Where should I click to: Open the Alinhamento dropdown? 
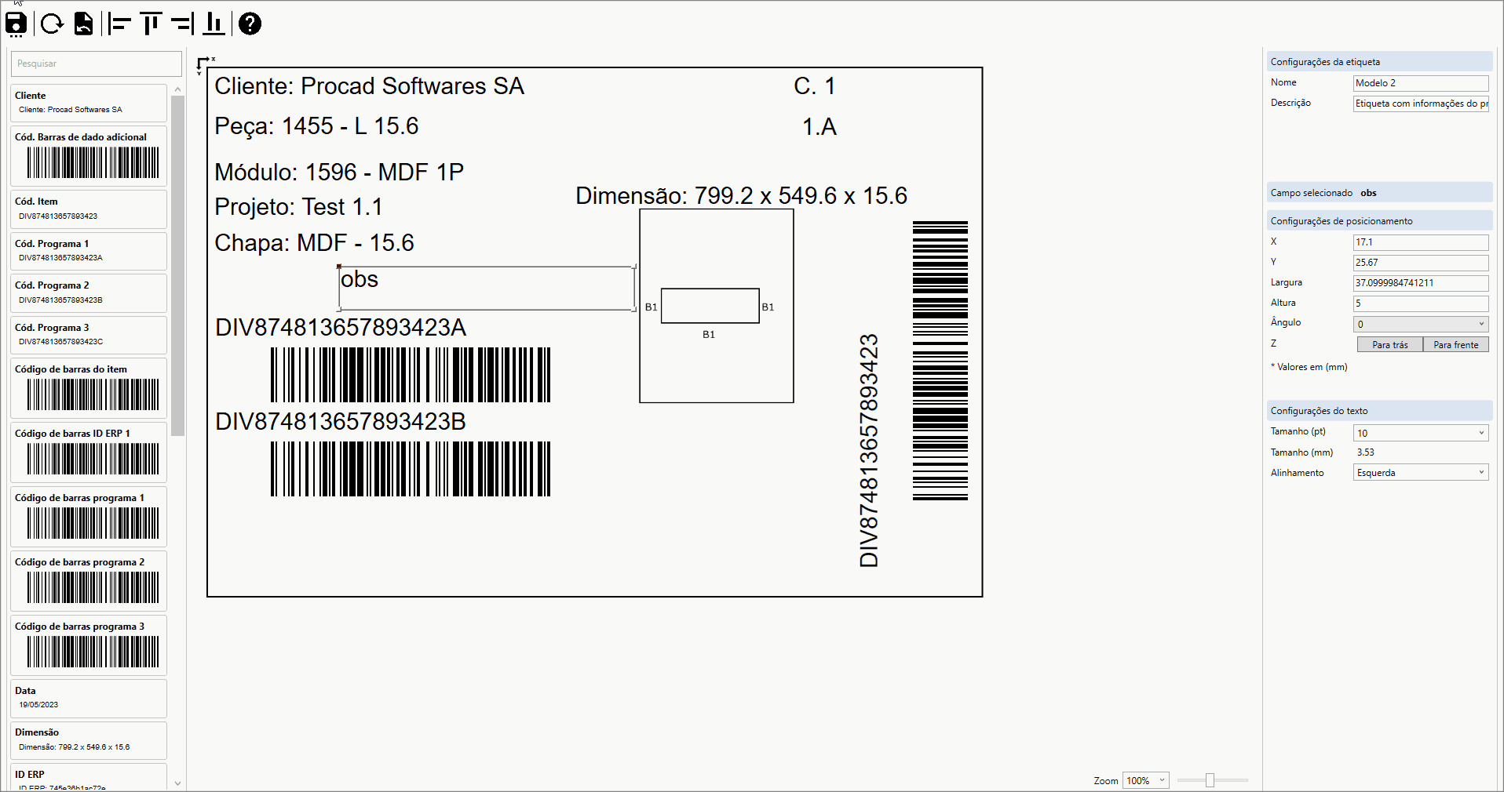(x=1421, y=473)
